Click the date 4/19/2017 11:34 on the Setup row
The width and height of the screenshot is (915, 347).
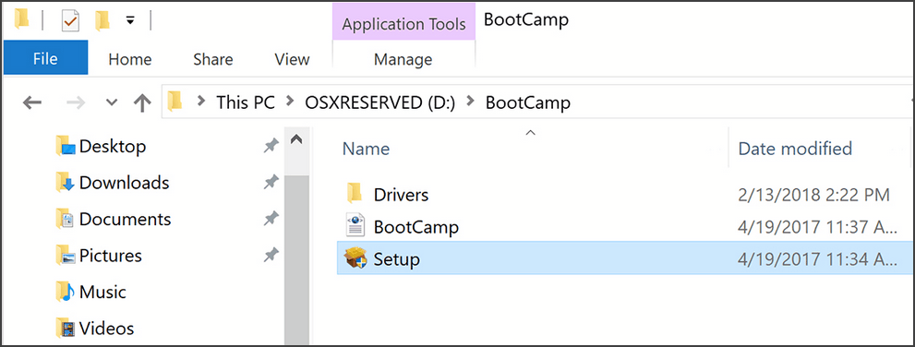[x=817, y=259]
